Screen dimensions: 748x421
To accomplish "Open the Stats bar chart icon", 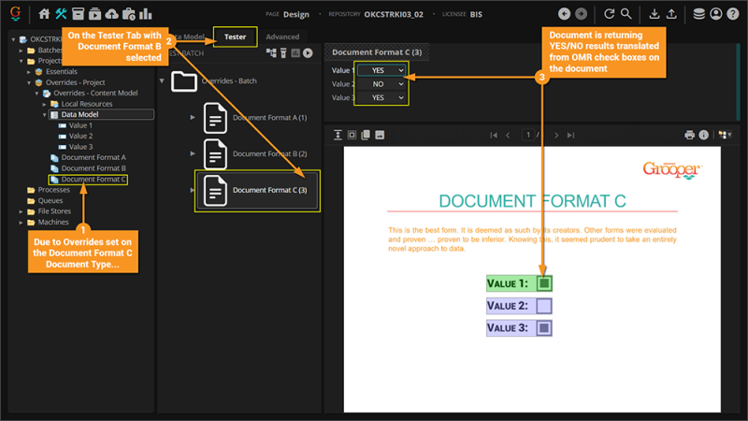I will tap(146, 14).
